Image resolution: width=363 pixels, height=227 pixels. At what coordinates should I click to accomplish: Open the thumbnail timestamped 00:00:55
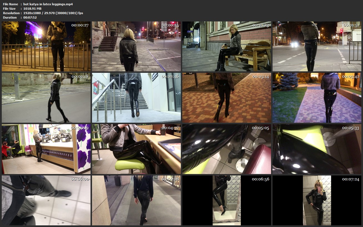136,46
